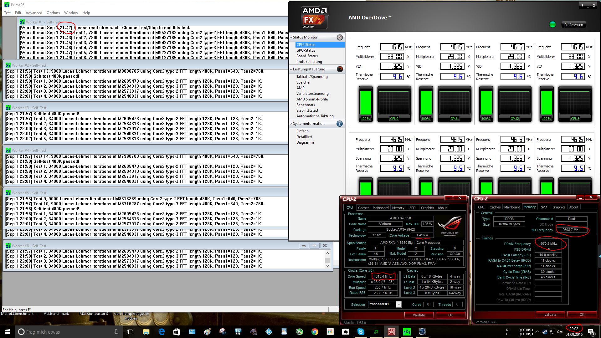Click the Worker #8 window scrollbar
This screenshot has width=601, height=338.
328,260
